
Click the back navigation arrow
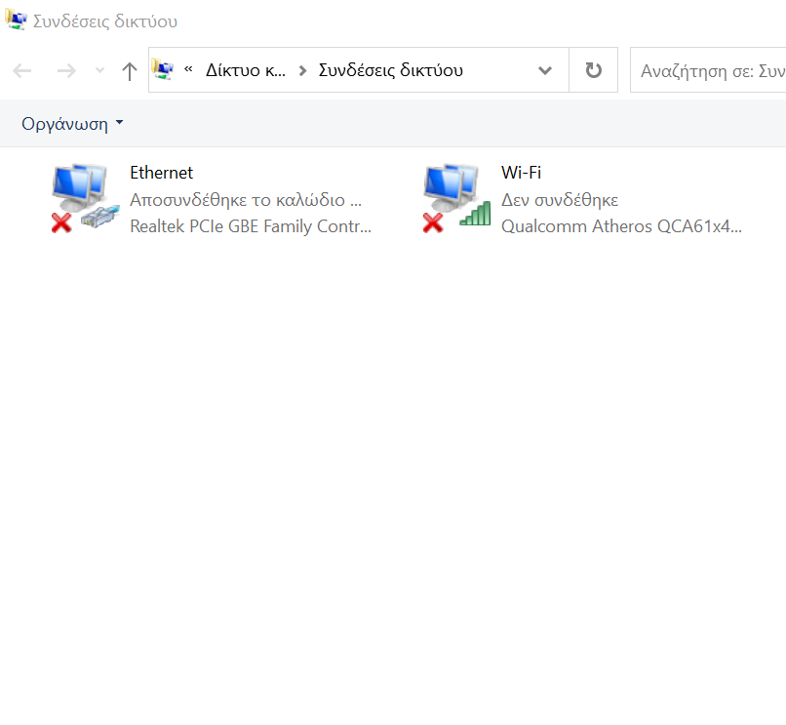pyautogui.click(x=22, y=71)
